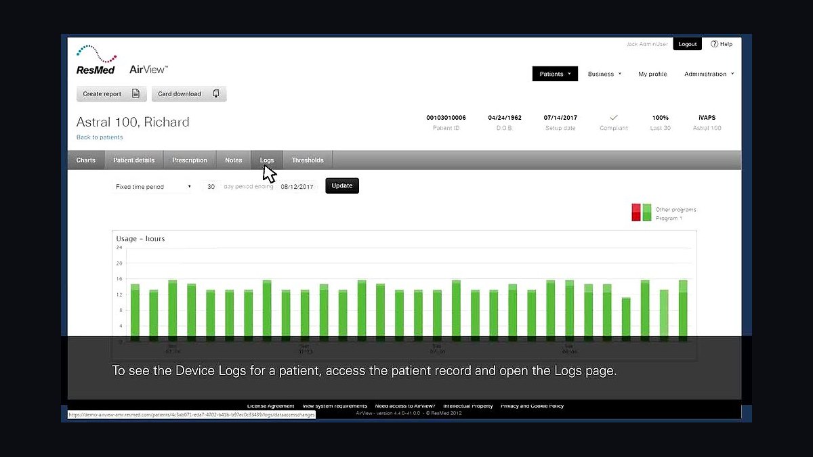Open the Need access to AirView? link

(x=405, y=406)
